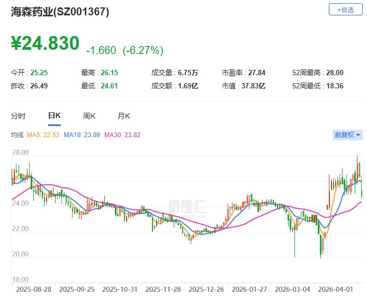The image size is (367, 297).
Task: Open the 周K weekly chart tab
Action: pos(89,116)
